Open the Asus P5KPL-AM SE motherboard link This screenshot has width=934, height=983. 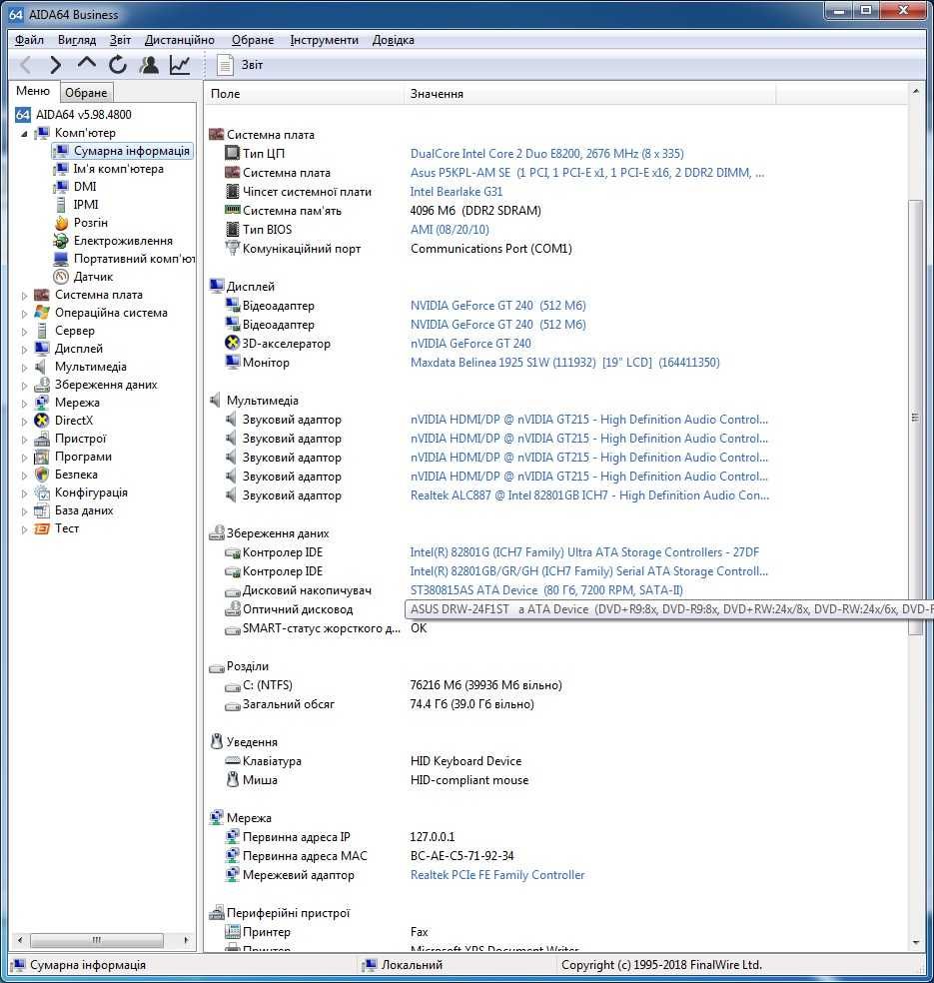tap(586, 173)
